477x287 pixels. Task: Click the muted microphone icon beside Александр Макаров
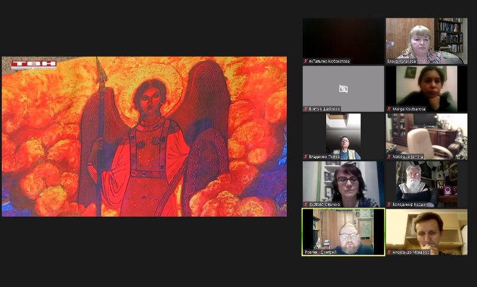click(389, 252)
